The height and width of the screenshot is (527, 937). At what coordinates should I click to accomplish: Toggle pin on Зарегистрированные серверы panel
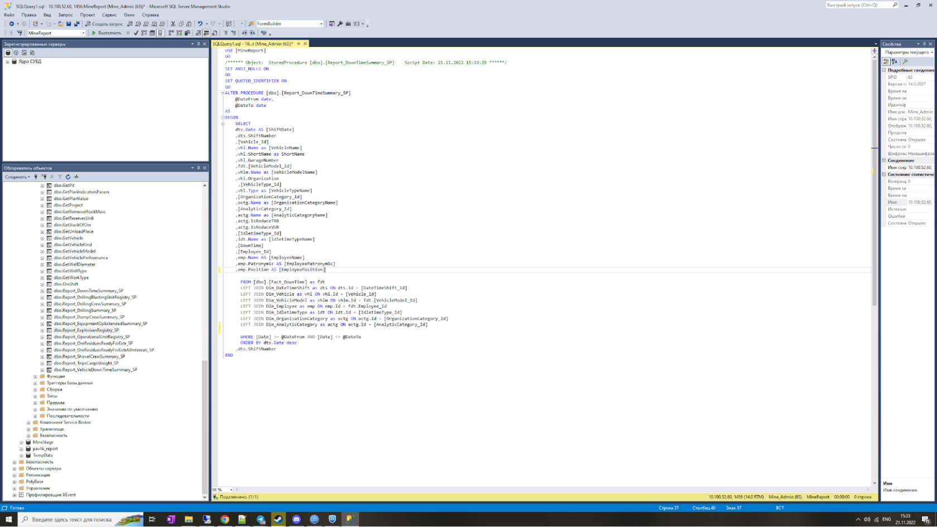199,44
